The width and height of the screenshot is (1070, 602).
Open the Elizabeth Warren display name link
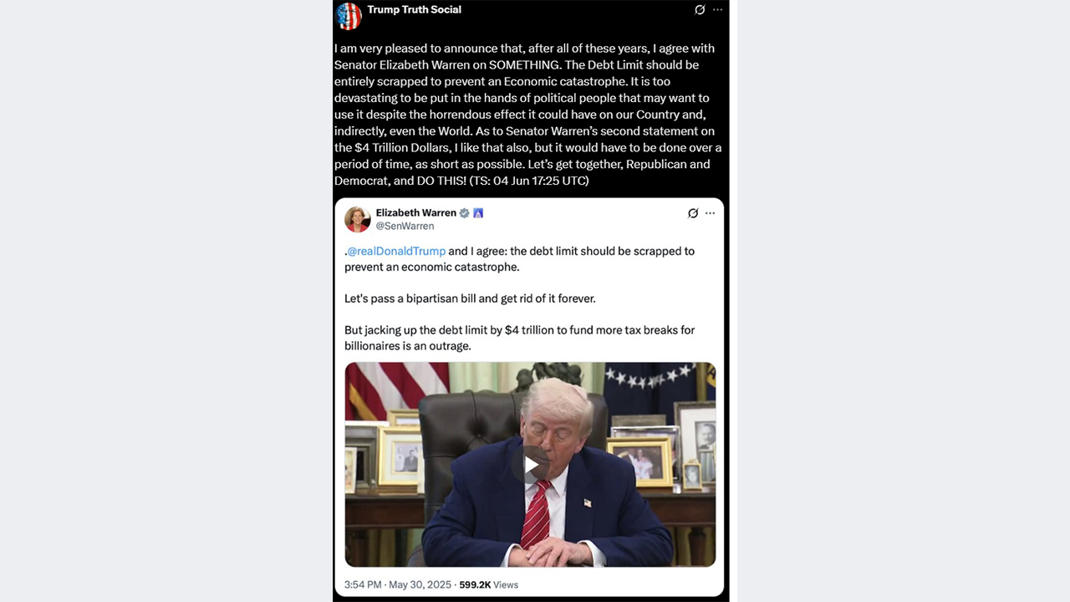click(x=415, y=213)
